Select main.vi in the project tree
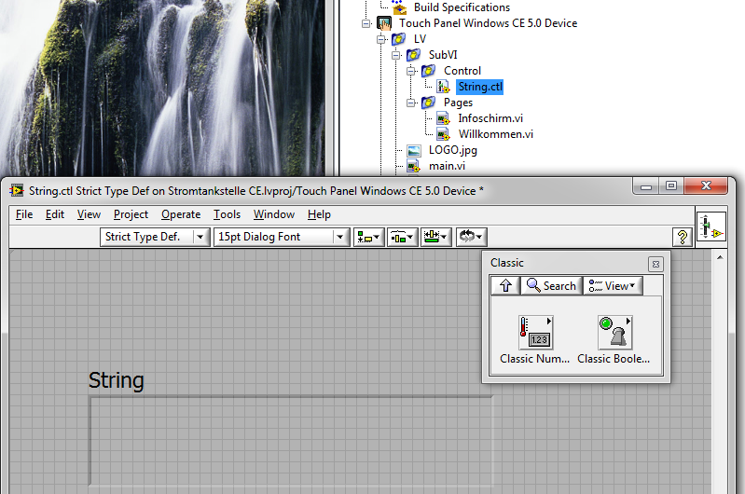 447,166
